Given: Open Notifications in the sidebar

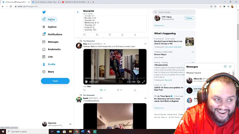Looking at the screenshot, I should [x=52, y=34].
